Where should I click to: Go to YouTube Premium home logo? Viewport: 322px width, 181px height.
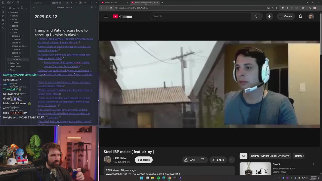coord(122,16)
